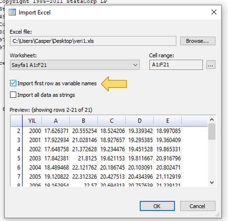
Task: Select column C header in preview
Action: point(112,120)
